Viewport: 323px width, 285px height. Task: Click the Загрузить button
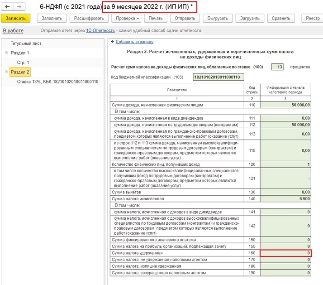click(x=249, y=18)
